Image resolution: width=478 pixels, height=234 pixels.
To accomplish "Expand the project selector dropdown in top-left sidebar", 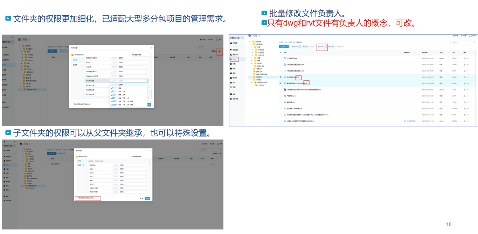I will pos(13,42).
